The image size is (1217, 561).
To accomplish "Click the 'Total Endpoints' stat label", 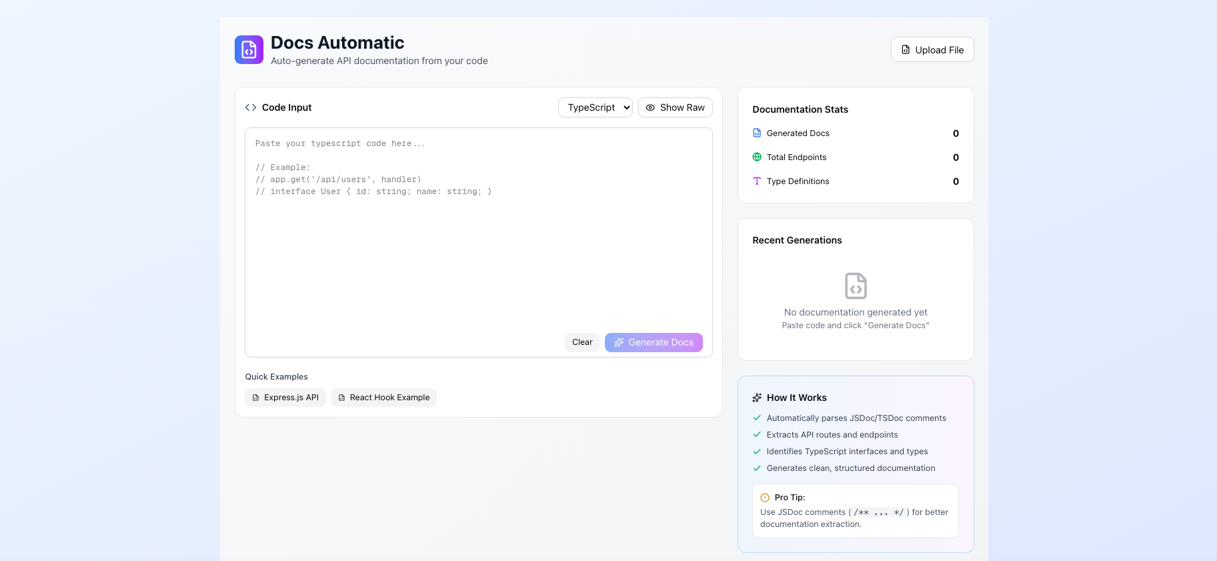I will 796,157.
